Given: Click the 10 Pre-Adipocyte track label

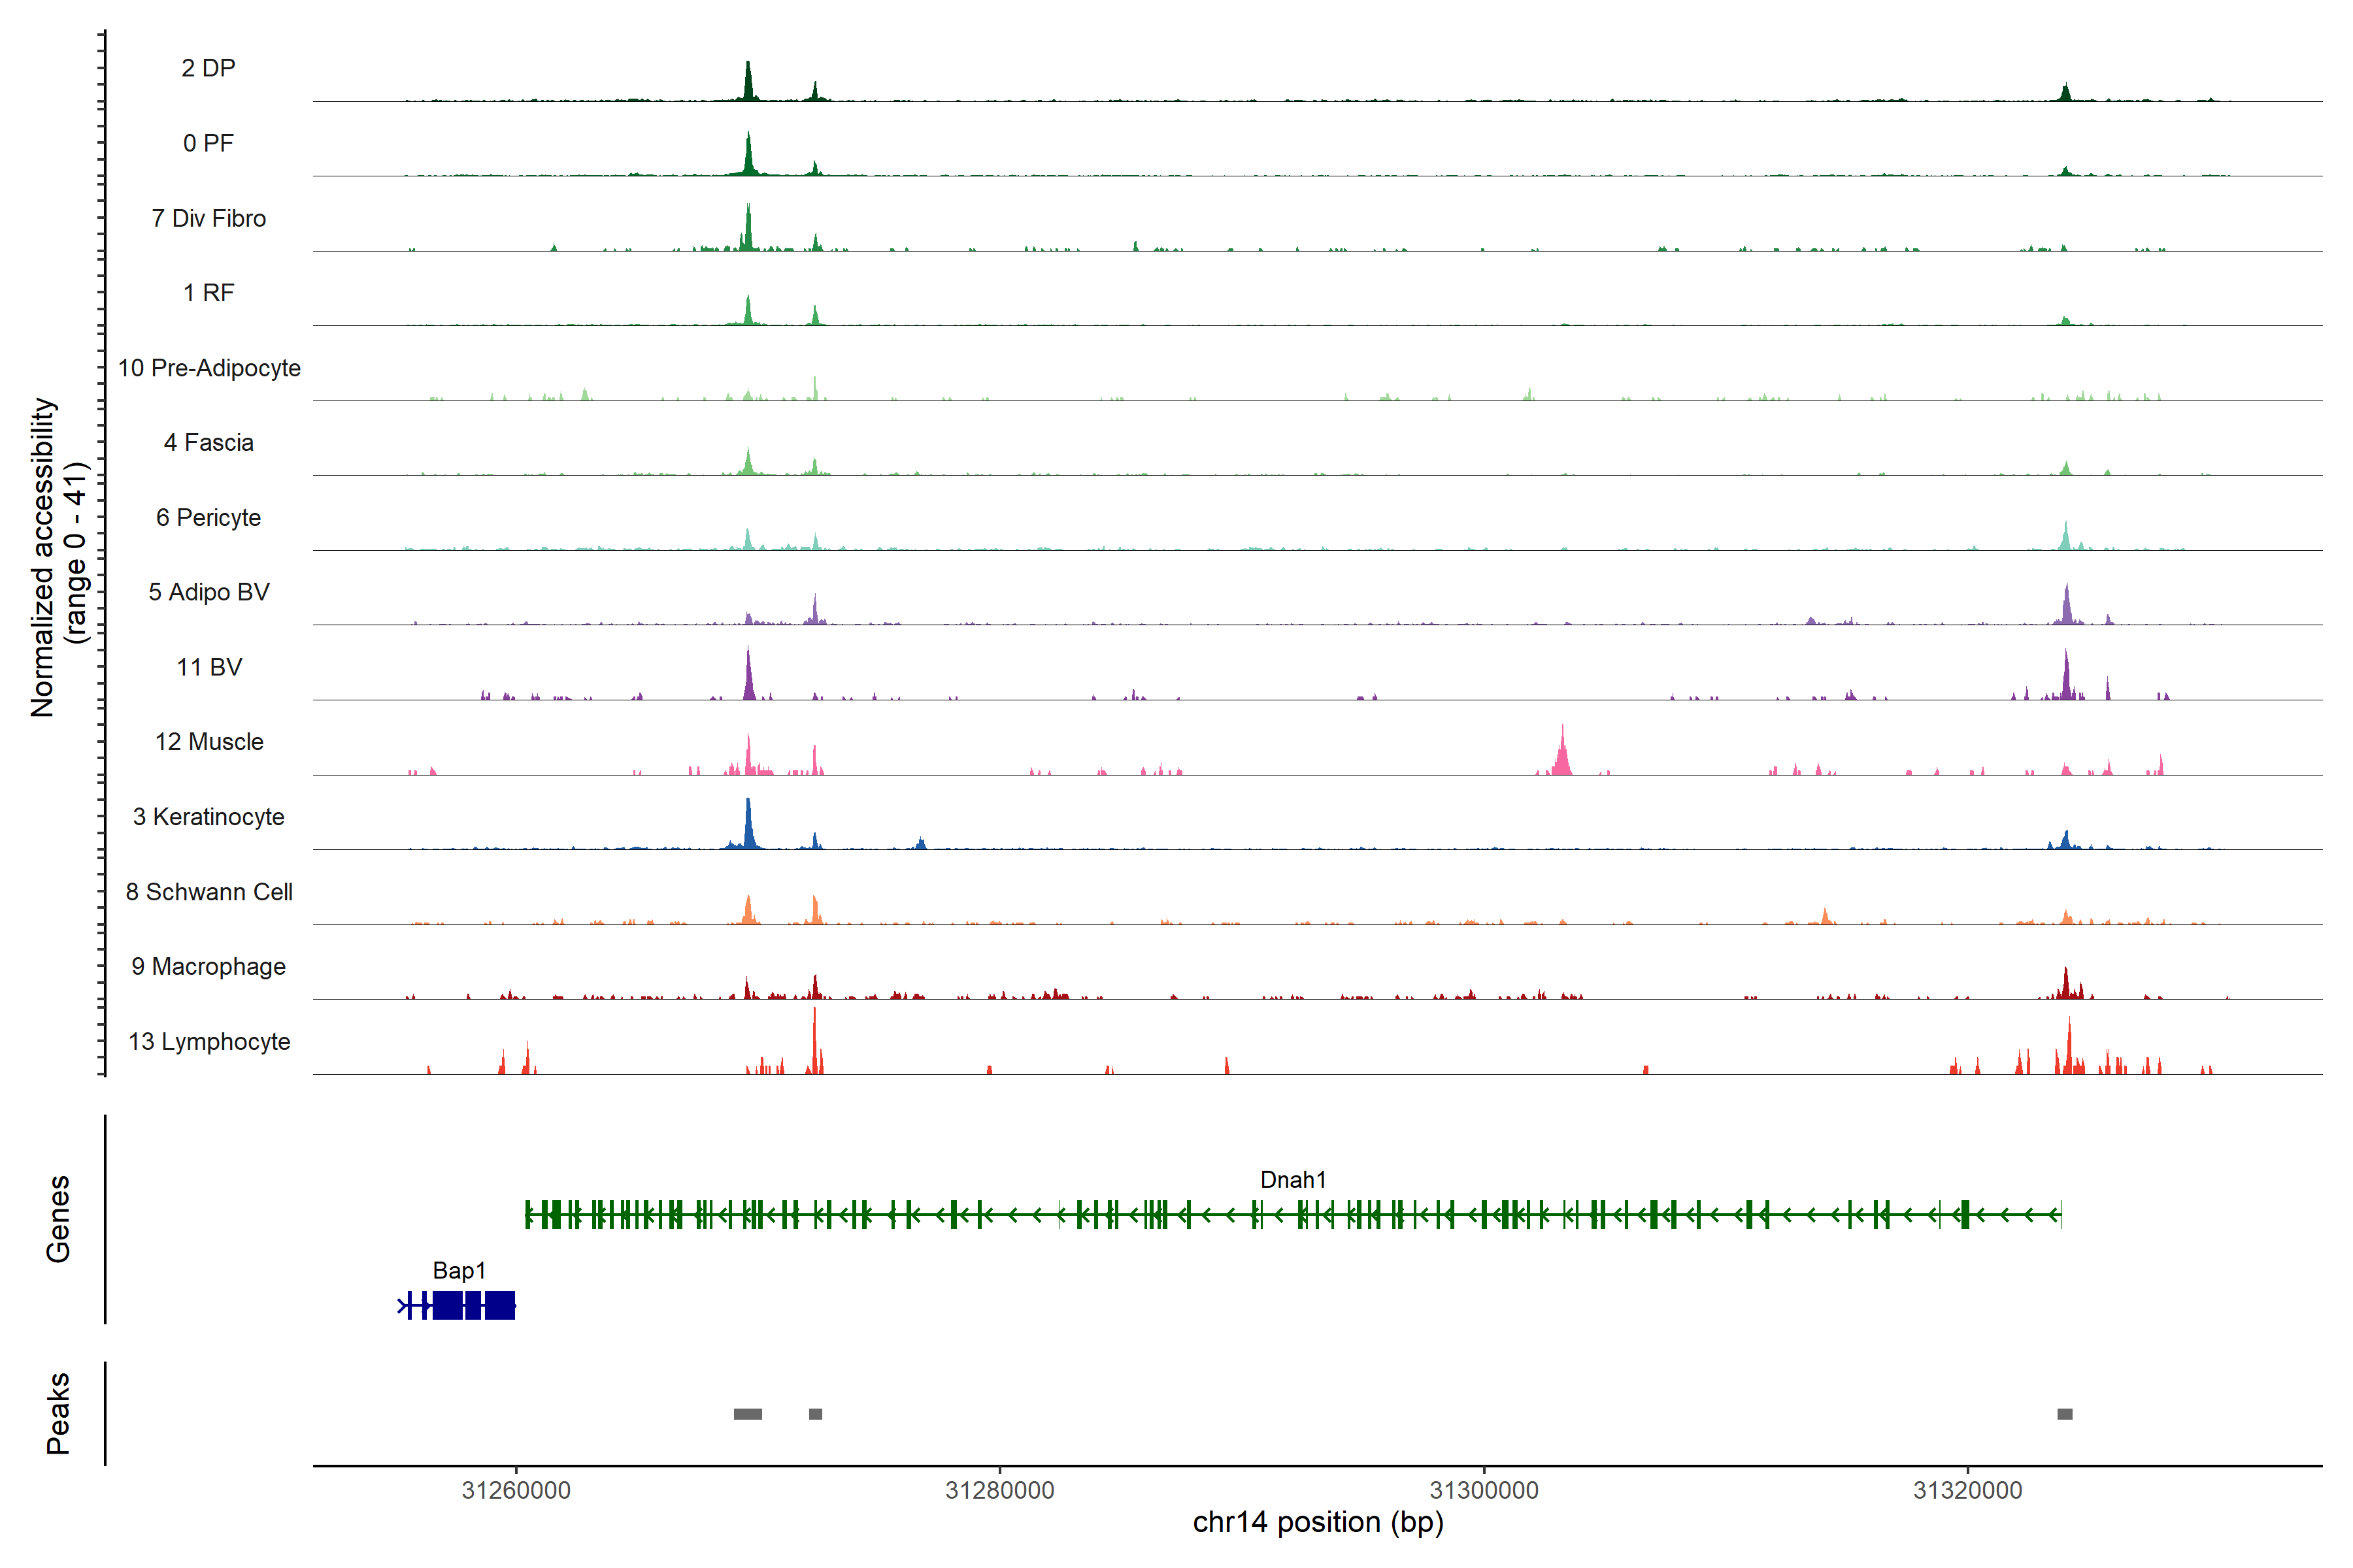Looking at the screenshot, I should pyautogui.click(x=208, y=368).
